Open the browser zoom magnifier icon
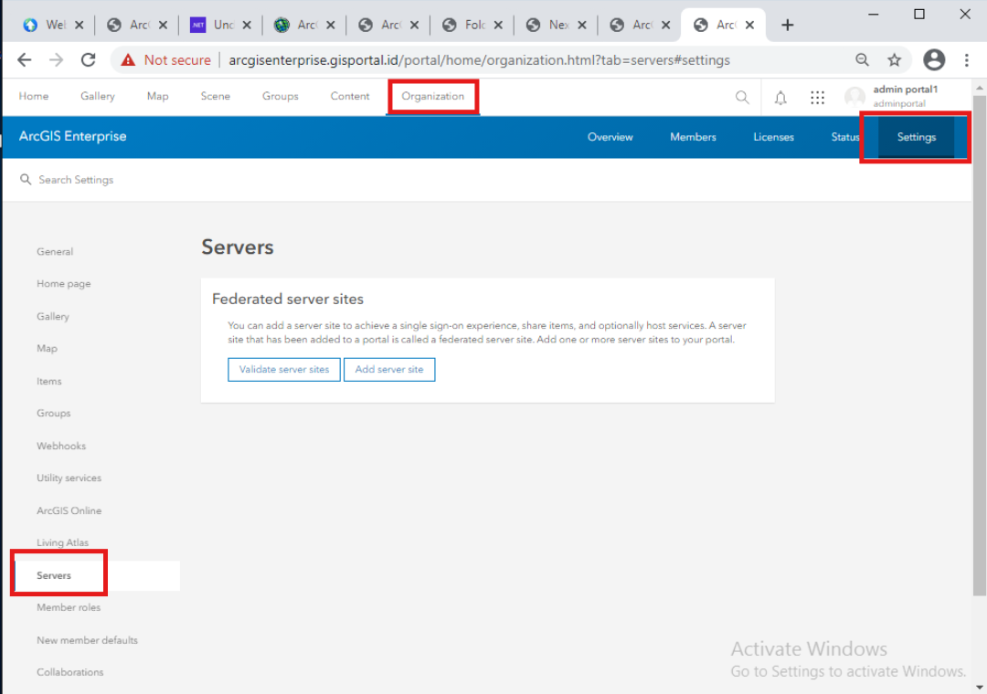Viewport: 987px width, 694px height. 863,59
